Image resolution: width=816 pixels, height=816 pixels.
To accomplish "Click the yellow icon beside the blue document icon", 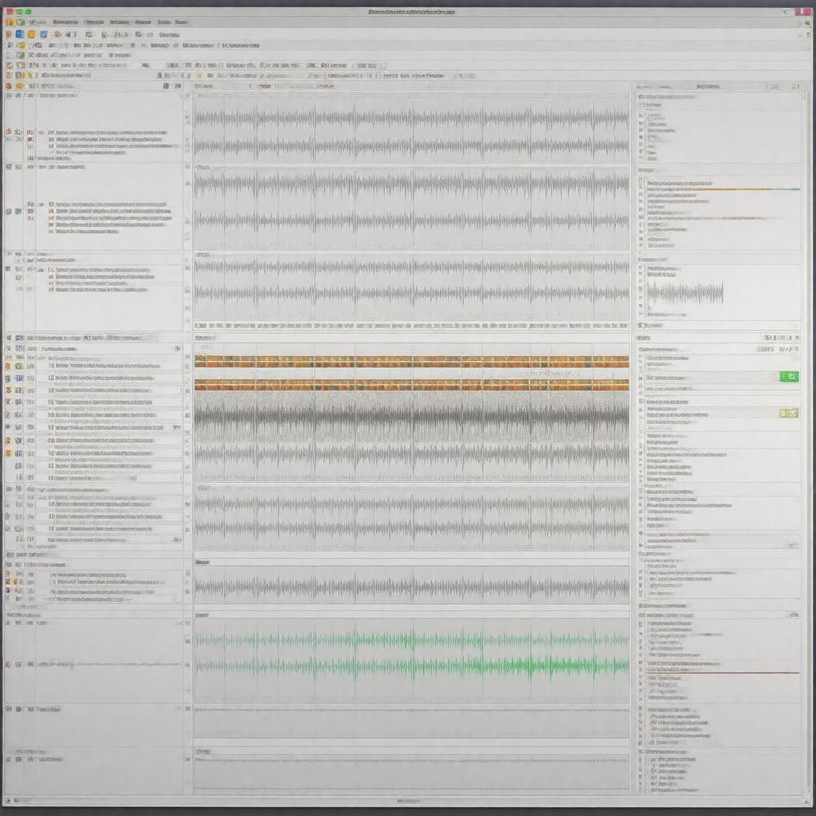I will click(x=32, y=34).
